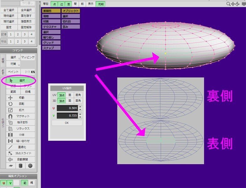Click the spherical mapping sphere icon
The height and width of the screenshot is (188, 246).
point(30,165)
